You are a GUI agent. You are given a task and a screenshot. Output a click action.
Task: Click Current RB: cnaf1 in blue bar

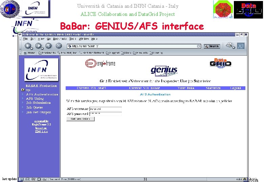(91, 88)
